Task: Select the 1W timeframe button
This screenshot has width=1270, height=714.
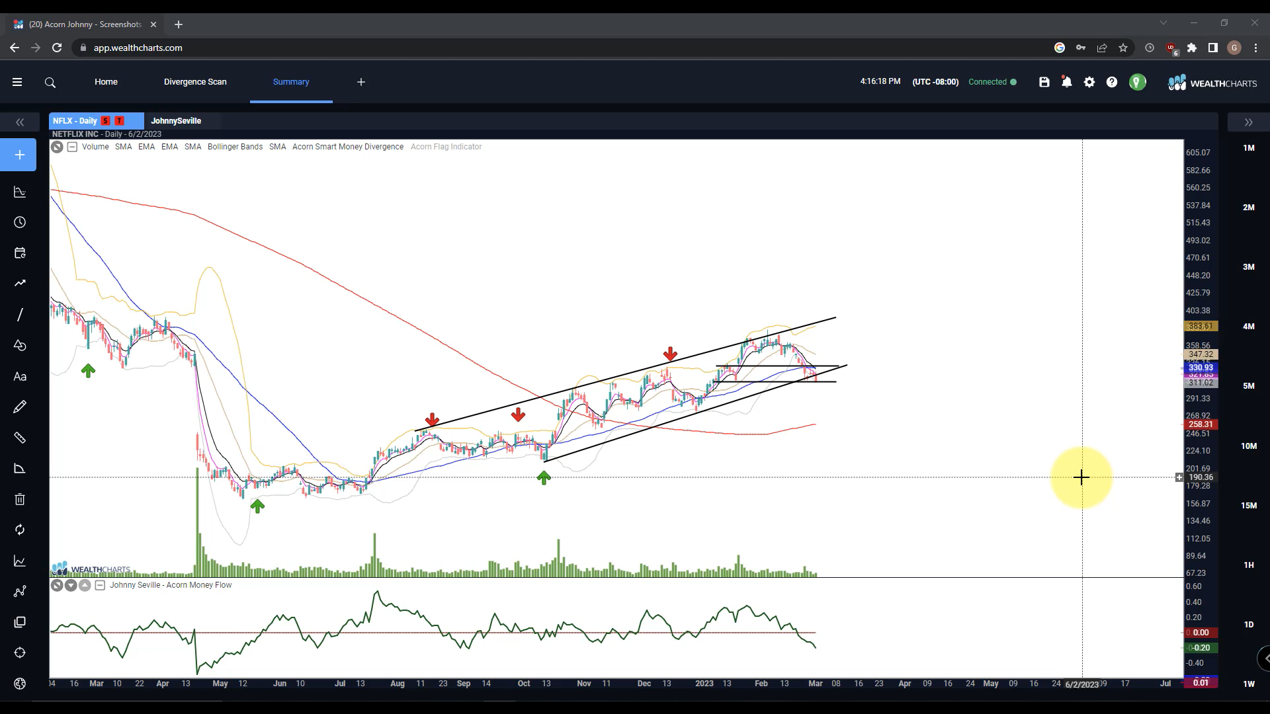Action: point(1249,684)
